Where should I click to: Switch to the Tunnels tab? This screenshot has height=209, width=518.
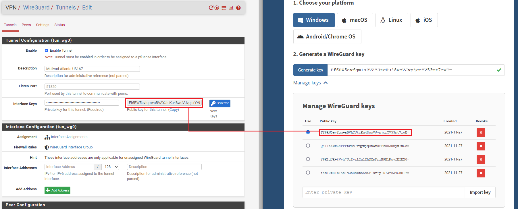coord(10,25)
